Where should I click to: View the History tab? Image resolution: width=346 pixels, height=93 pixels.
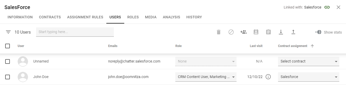(x=194, y=17)
